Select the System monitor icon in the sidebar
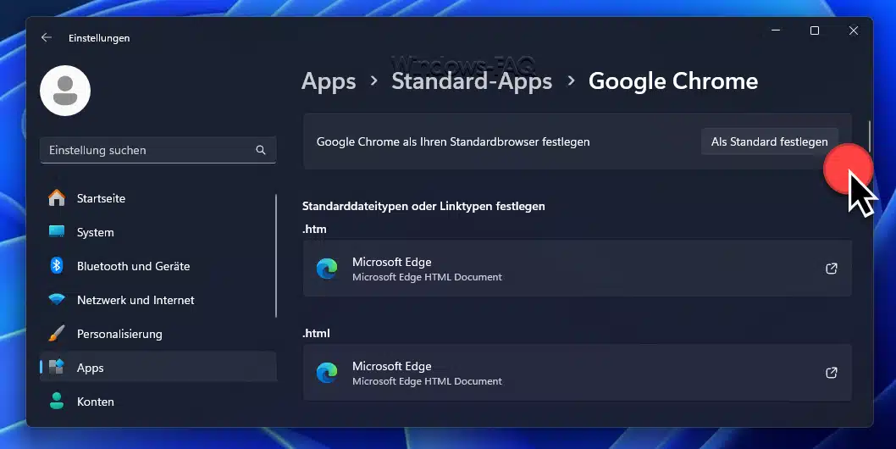The image size is (896, 449). tap(57, 232)
